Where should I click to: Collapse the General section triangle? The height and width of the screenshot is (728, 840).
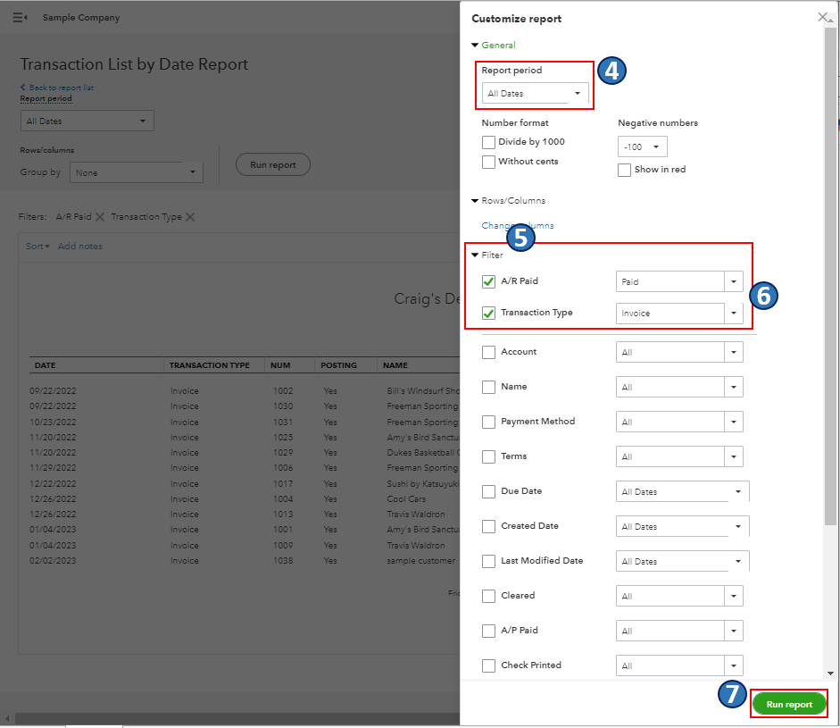(475, 46)
